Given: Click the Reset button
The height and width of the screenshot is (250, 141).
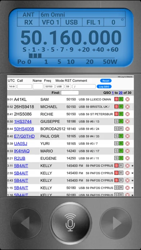Looking at the screenshot, I should (106, 81).
